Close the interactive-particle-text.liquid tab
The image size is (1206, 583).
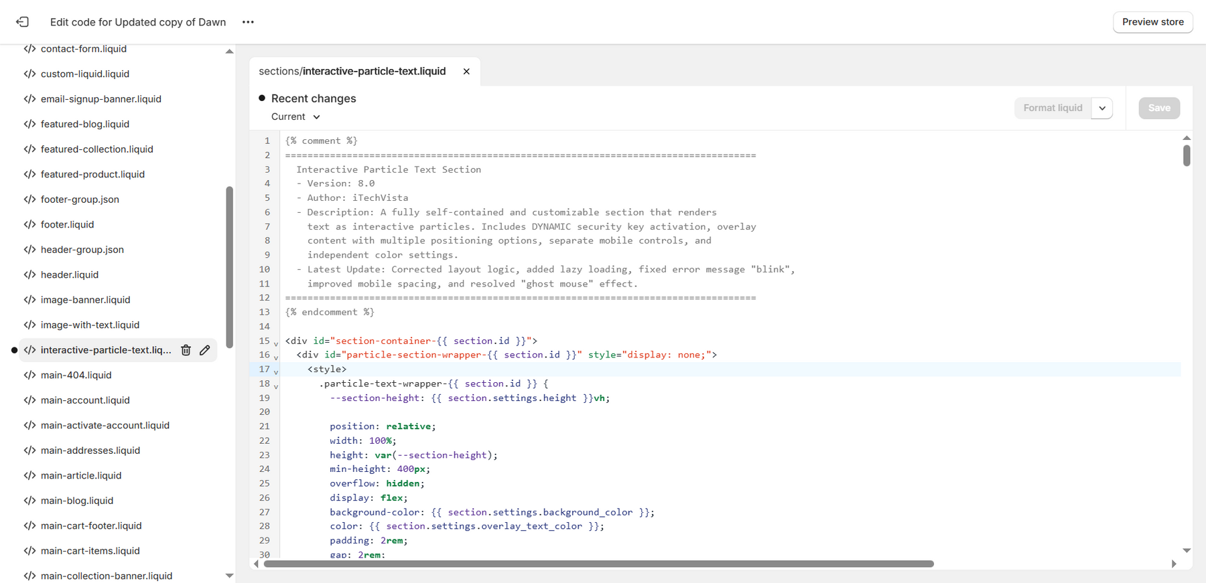466,72
